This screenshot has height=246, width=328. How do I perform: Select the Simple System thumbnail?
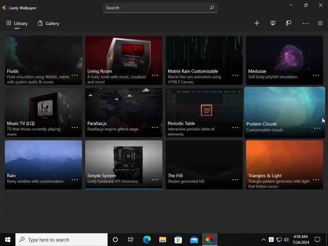click(124, 165)
